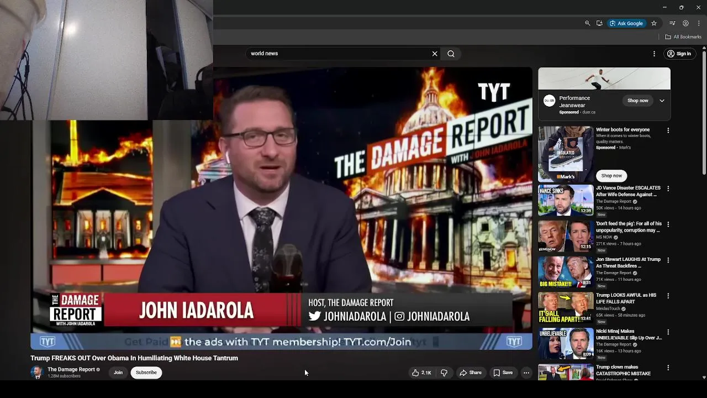The width and height of the screenshot is (707, 398).
Task: Open the Trump clown makes CATASTROPHIC MISTAKE thumbnail
Action: point(566,372)
